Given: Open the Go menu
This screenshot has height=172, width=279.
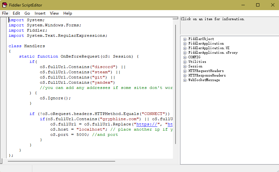Looking at the screenshot, I should 27,13.
